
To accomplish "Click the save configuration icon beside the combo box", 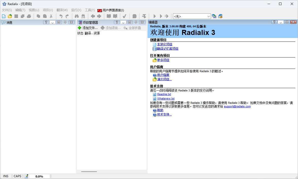I will point(214,16).
